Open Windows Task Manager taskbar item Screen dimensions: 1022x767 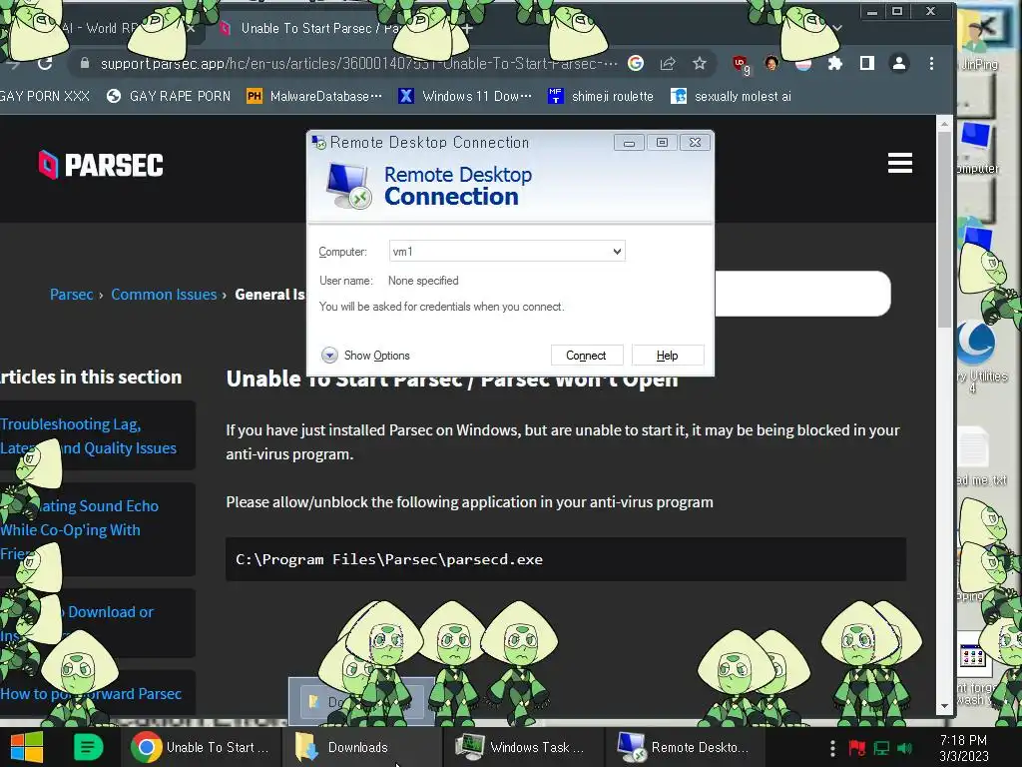pyautogui.click(x=523, y=747)
